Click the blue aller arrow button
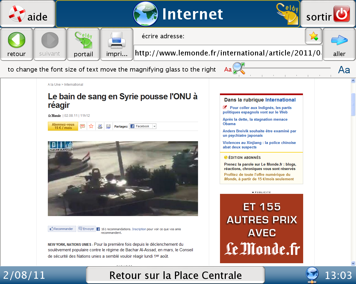The image size is (356, 284). pos(339,44)
